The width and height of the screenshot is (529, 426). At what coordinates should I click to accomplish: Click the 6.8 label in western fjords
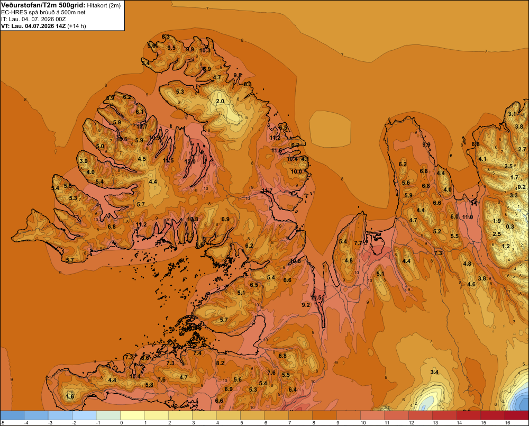point(112,226)
